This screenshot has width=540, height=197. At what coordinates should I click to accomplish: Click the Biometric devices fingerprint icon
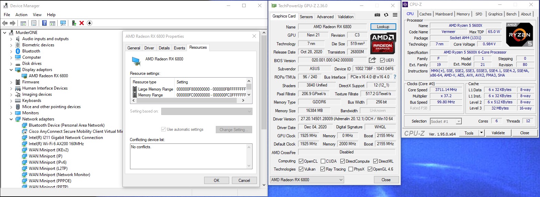click(17, 45)
